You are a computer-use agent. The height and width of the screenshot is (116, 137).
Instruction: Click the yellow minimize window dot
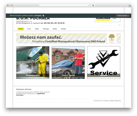click(10, 5)
